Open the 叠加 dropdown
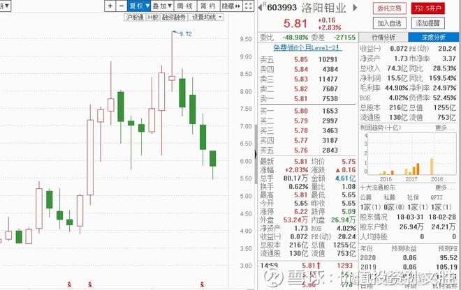Image resolution: width=461 pixels, height=290 pixels. [162, 6]
